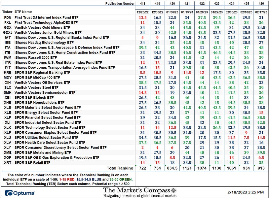269x198 pixels.
Task: Click total ranking value 913
Action: pos(261,168)
